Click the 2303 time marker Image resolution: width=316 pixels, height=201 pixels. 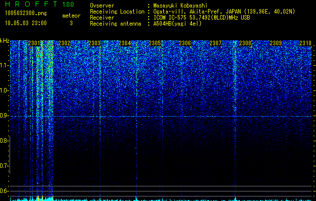(94, 43)
